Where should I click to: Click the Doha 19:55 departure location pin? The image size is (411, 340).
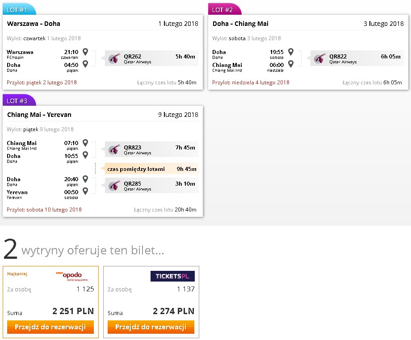pos(291,52)
